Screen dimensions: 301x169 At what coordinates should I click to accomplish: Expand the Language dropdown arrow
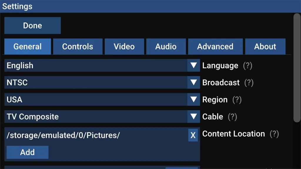193,65
